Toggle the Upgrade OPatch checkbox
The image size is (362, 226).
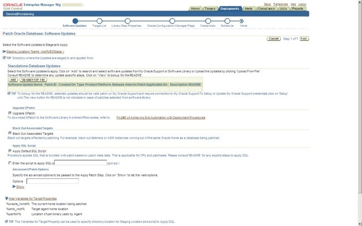pyautogui.click(x=9, y=113)
